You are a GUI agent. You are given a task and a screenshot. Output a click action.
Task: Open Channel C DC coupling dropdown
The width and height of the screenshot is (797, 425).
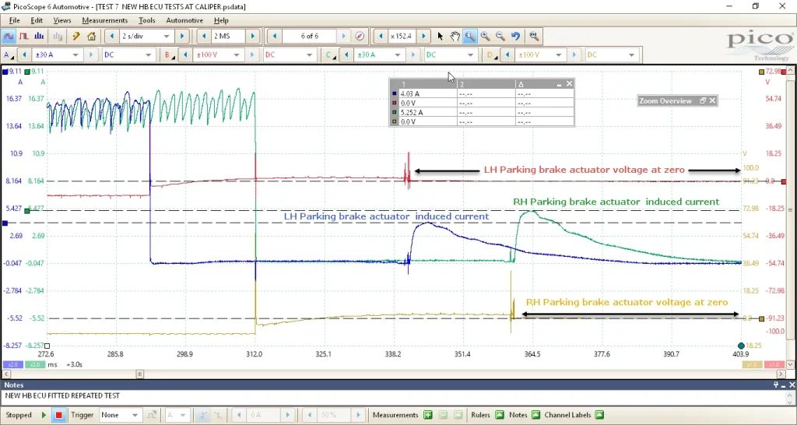(469, 55)
